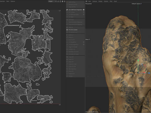
Task: Click the green Y axis arrow handle
Action: pos(138,60)
